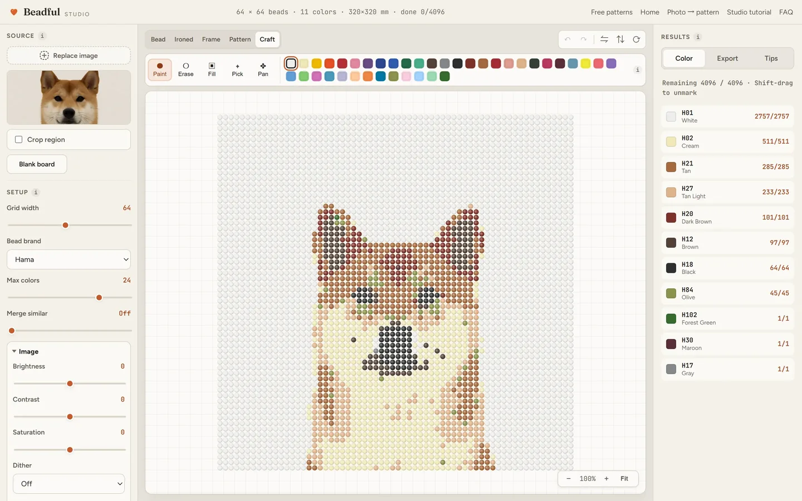Switch to the Ironed view tab
Image resolution: width=802 pixels, height=501 pixels.
tap(184, 40)
